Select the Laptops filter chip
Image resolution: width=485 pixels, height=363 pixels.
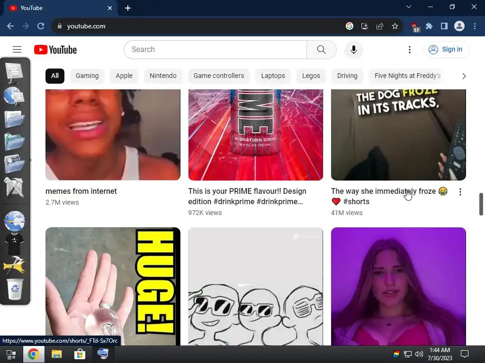pos(273,76)
